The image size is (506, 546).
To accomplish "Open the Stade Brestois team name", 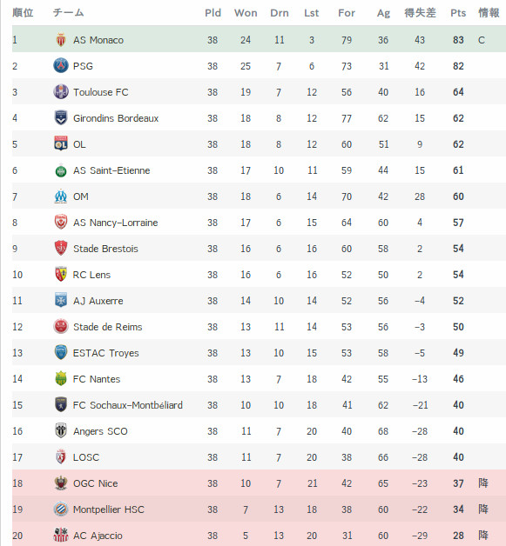I will coord(105,249).
